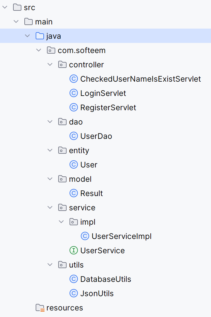This screenshot has height=317, width=211.
Task: Collapse the service package
Action: [x=50, y=207]
